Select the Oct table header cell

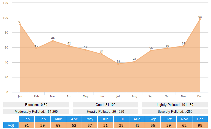[169, 119]
